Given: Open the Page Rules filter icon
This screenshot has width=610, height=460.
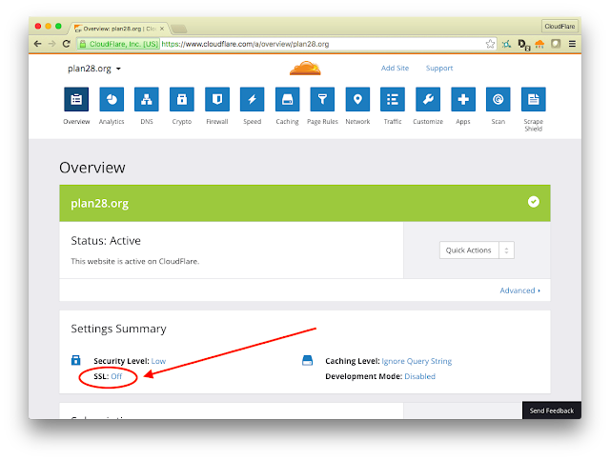Looking at the screenshot, I should (x=322, y=99).
